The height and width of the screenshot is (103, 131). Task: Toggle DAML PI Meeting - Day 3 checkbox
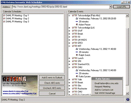click(x=4, y=22)
